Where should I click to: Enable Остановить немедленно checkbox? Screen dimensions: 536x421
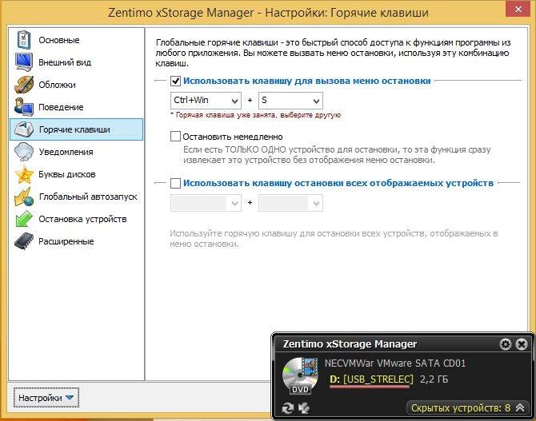(x=175, y=137)
